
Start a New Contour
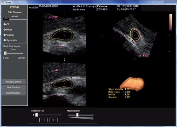coord(13,87)
